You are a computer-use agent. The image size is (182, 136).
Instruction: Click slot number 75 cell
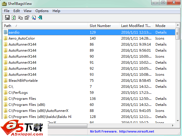coord(92,80)
